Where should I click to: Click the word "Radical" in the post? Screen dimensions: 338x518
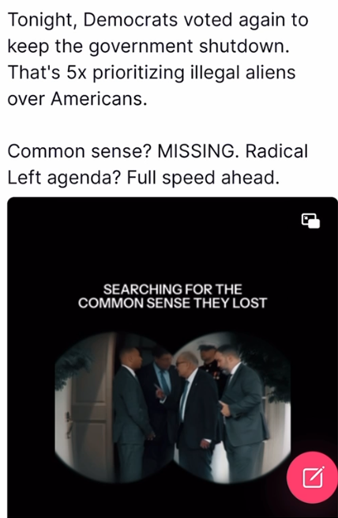tap(276, 152)
